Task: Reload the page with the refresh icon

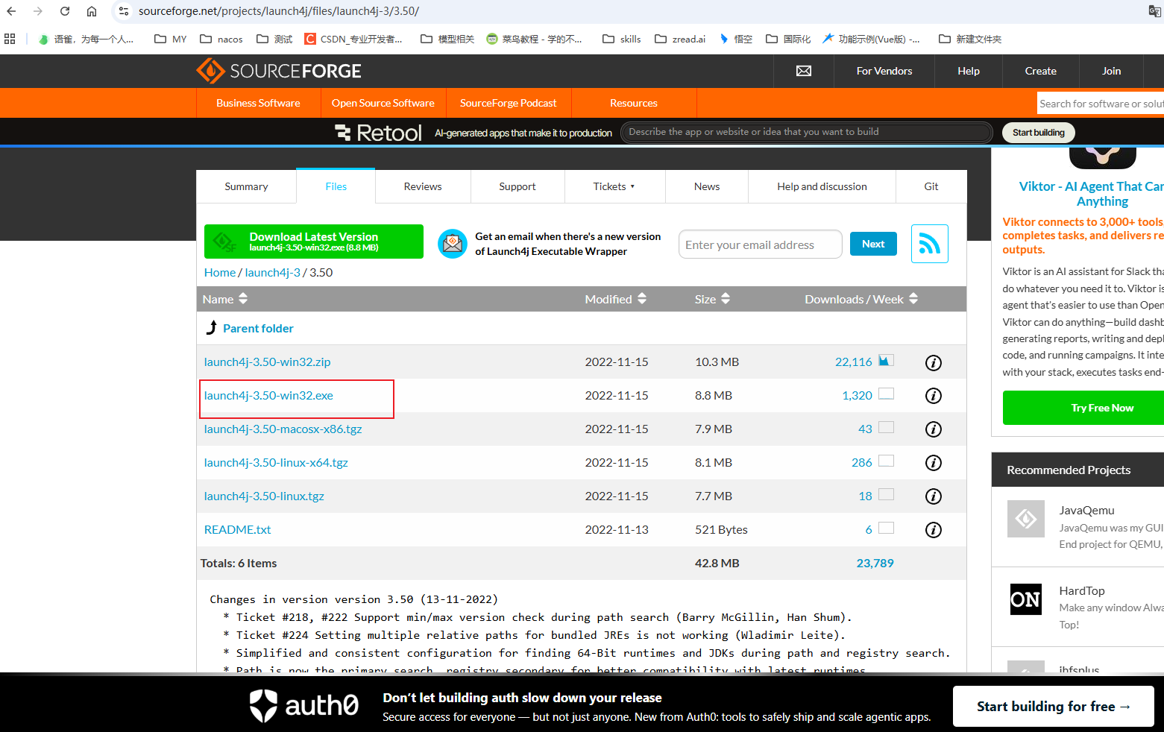Action: coord(65,11)
